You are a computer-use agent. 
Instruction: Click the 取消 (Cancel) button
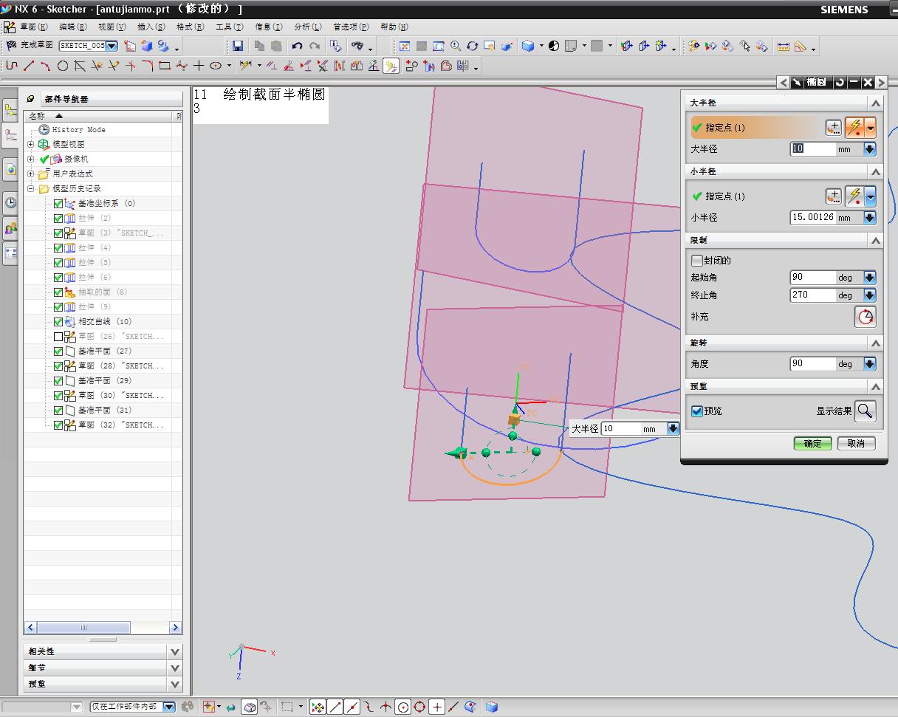click(x=856, y=444)
